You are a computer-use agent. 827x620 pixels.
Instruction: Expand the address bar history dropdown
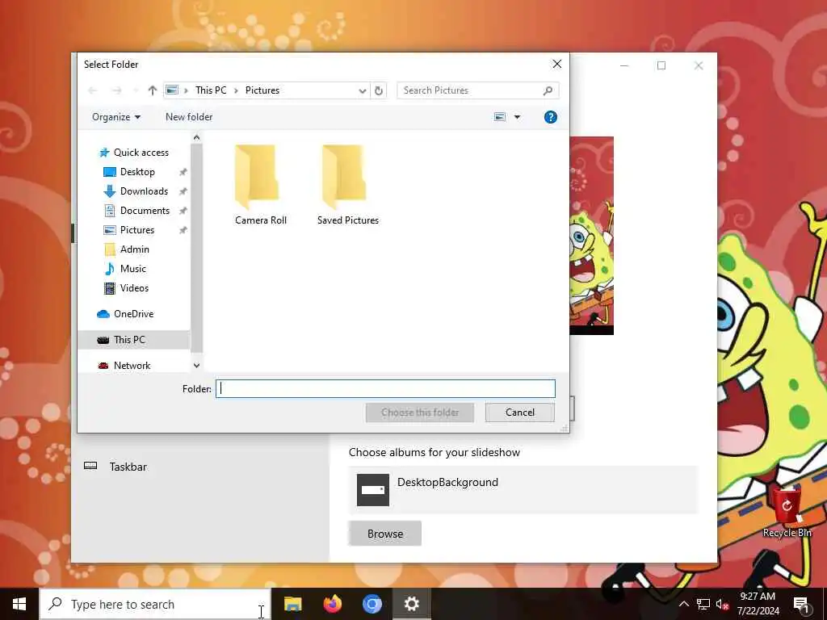[x=363, y=90]
